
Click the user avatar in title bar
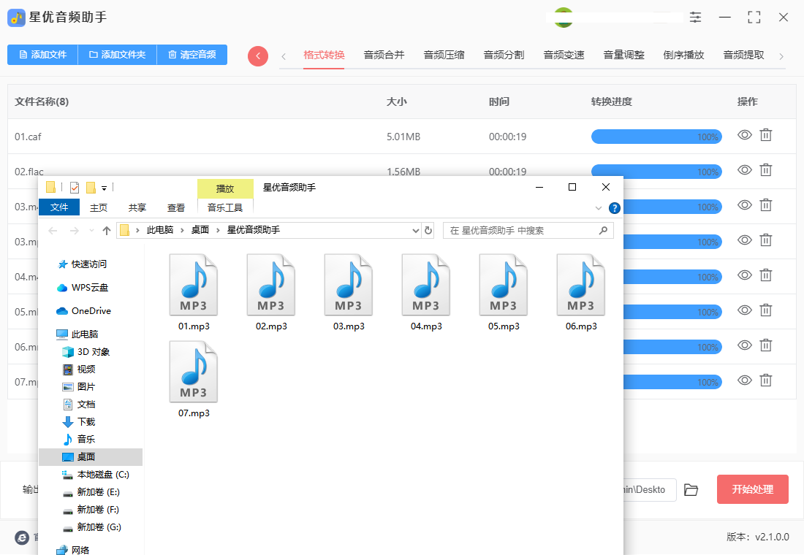(563, 18)
